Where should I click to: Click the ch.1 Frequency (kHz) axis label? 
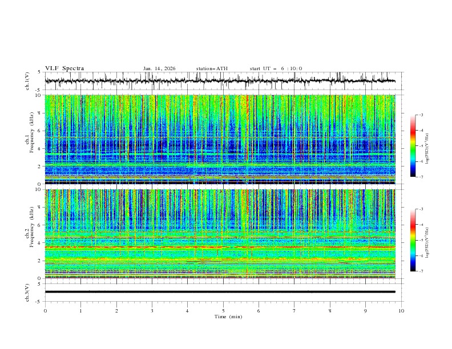pos(30,132)
